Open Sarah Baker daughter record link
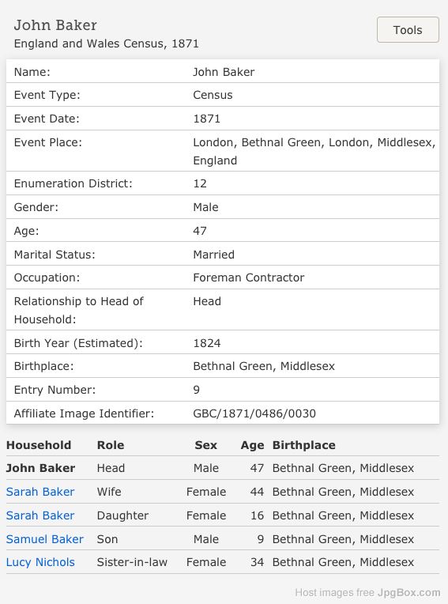Viewport: 448px width, 604px height. click(40, 515)
